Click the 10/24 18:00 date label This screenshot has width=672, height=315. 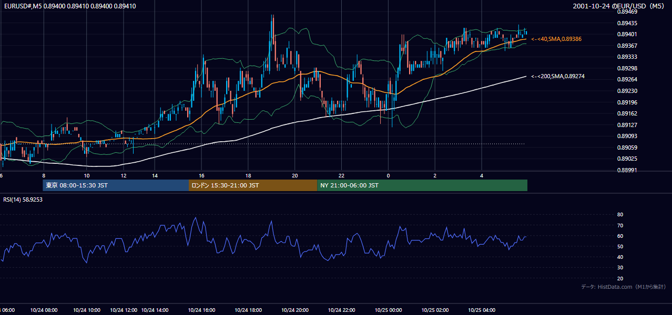tap(248, 310)
